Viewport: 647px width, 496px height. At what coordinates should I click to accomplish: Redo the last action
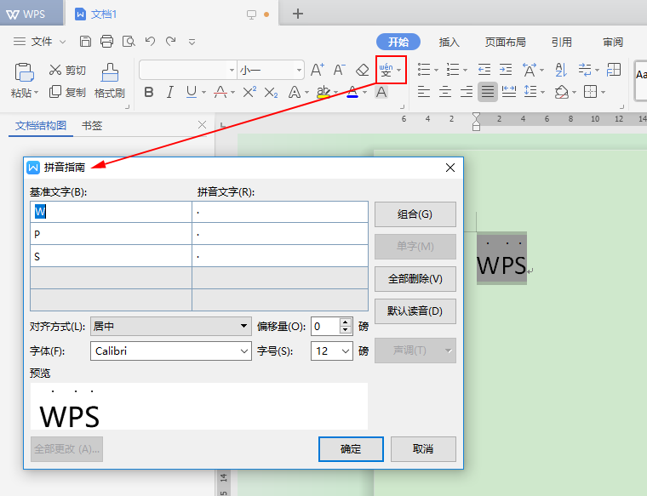[x=171, y=41]
